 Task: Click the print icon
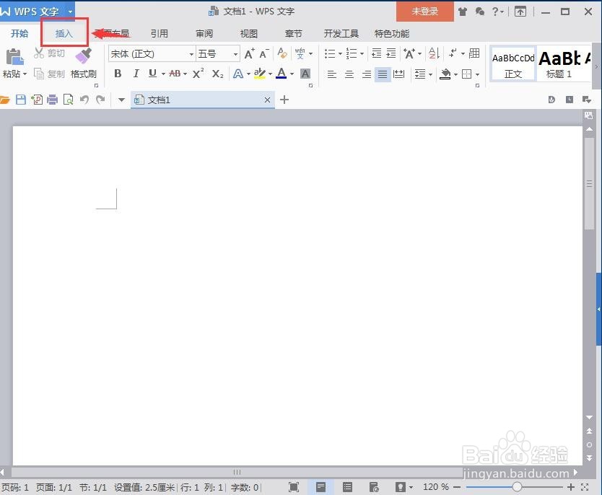click(x=52, y=100)
